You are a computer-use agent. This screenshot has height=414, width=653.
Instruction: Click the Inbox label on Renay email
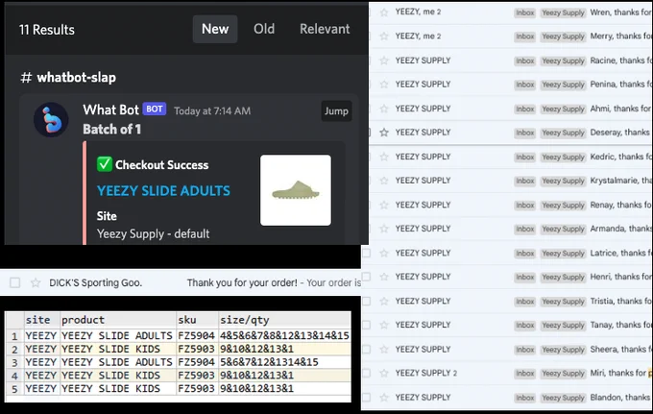[524, 206]
